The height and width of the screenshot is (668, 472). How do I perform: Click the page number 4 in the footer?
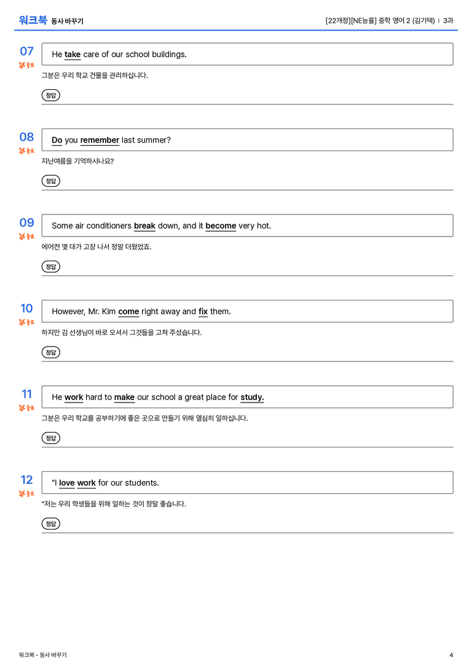[x=451, y=655]
